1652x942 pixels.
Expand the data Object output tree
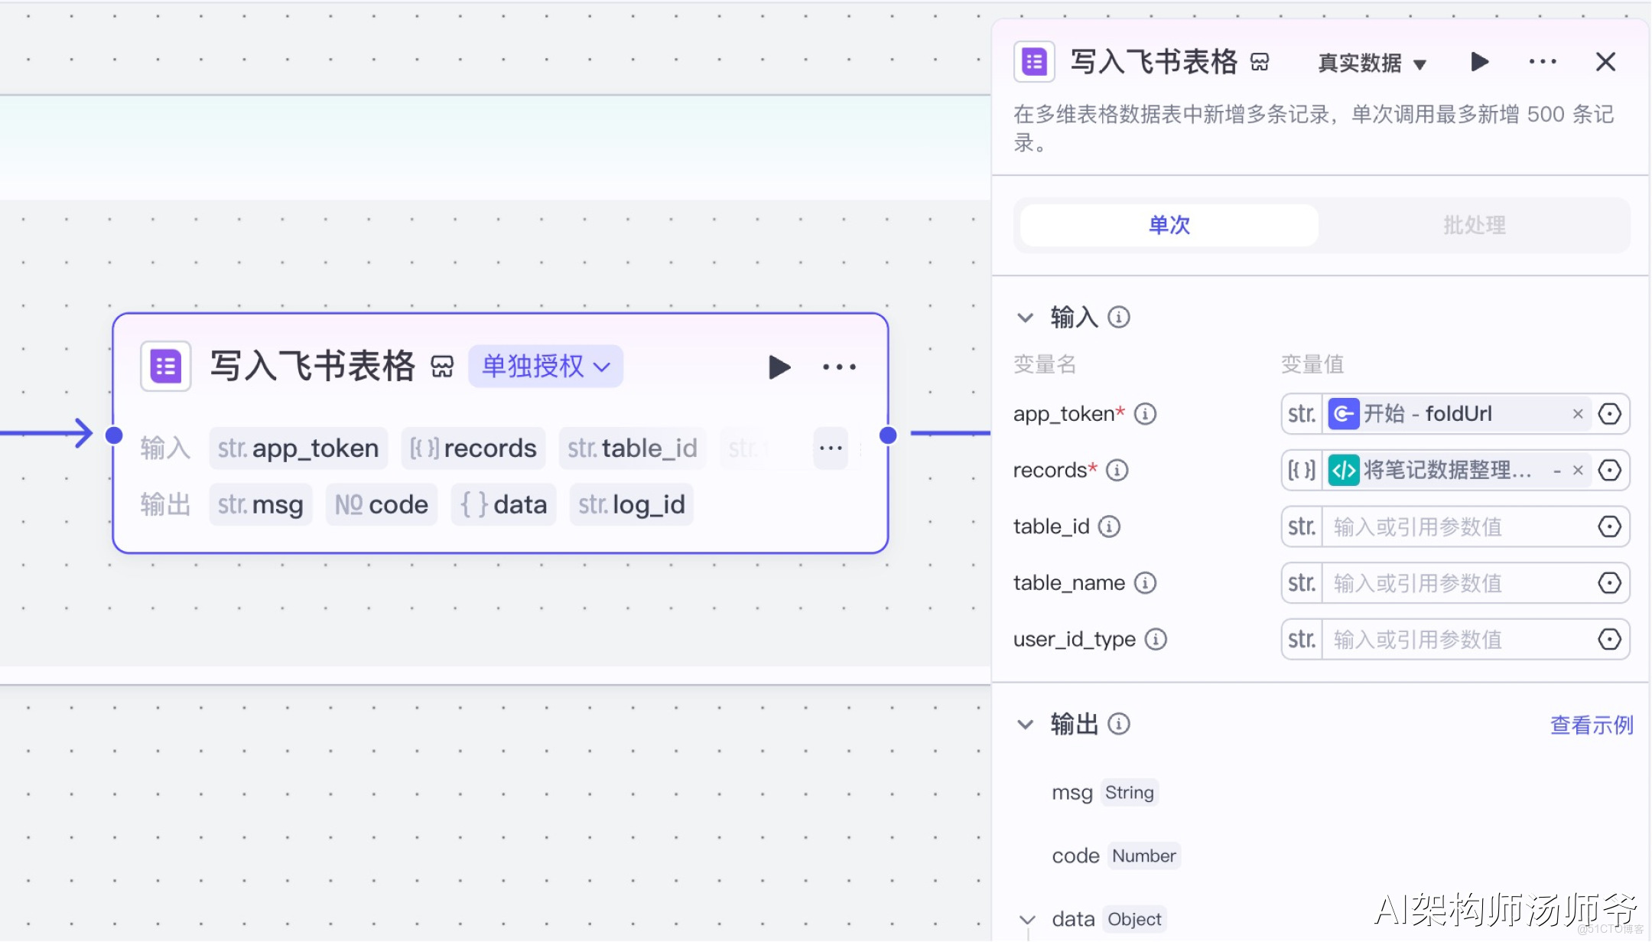point(1027,919)
